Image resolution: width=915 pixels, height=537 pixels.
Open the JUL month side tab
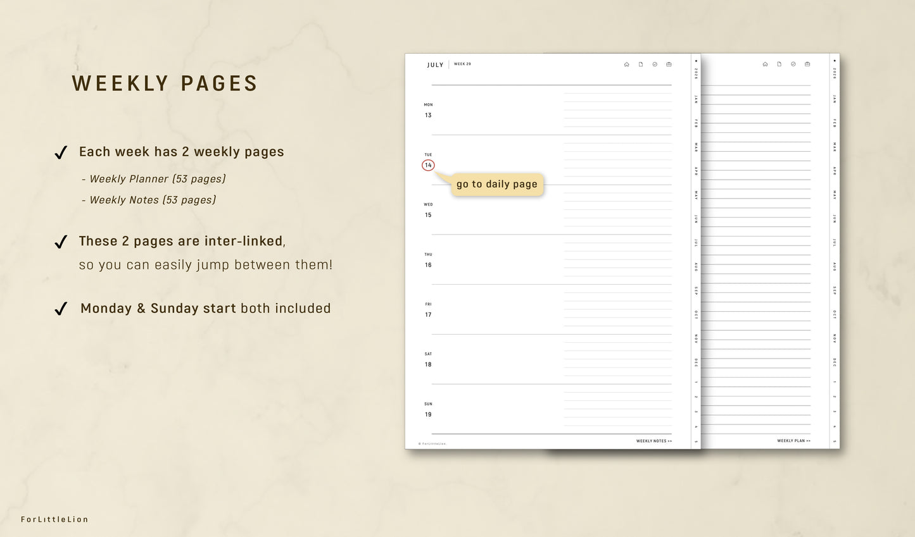point(695,242)
